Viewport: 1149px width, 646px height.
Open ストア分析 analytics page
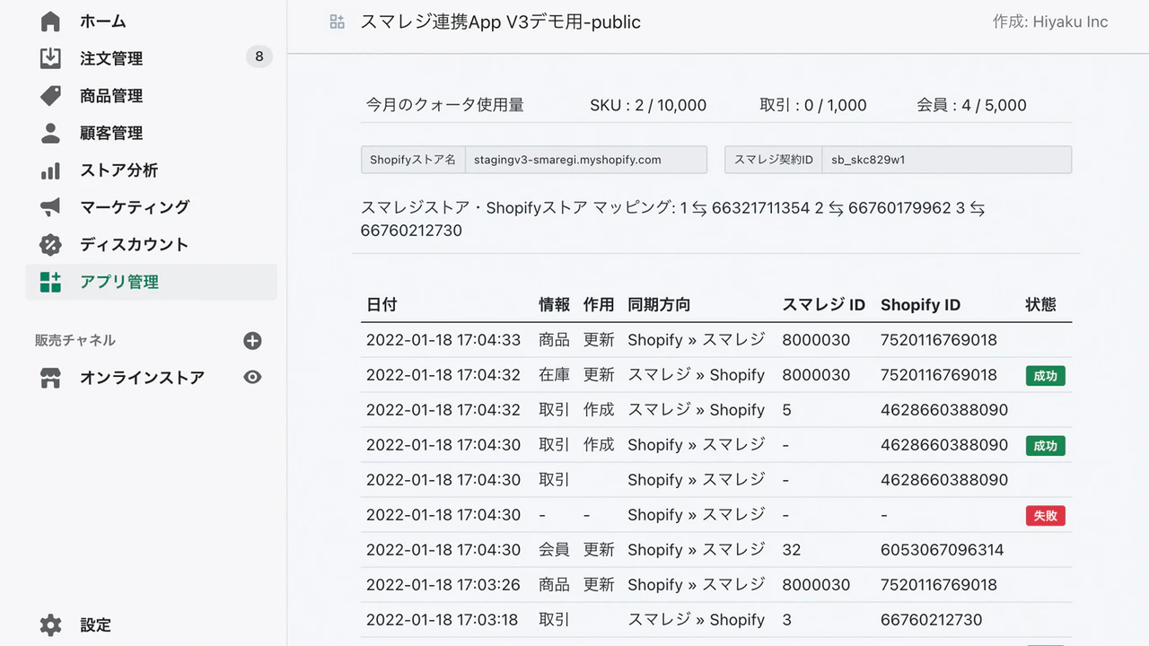click(x=118, y=170)
